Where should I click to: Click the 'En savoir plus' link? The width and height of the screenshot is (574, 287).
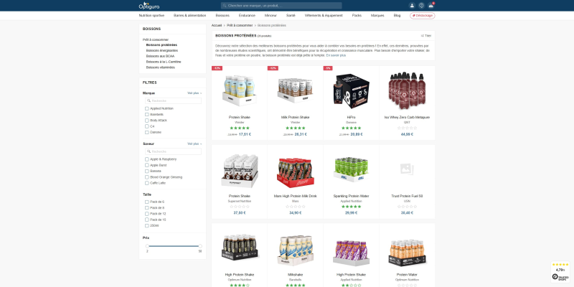coord(336,55)
